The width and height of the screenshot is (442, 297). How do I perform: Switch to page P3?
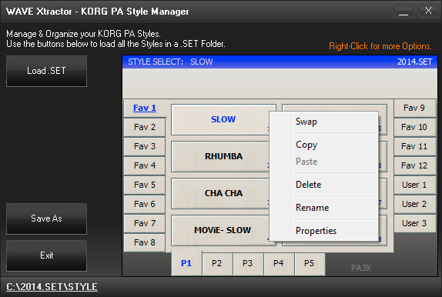tap(248, 264)
